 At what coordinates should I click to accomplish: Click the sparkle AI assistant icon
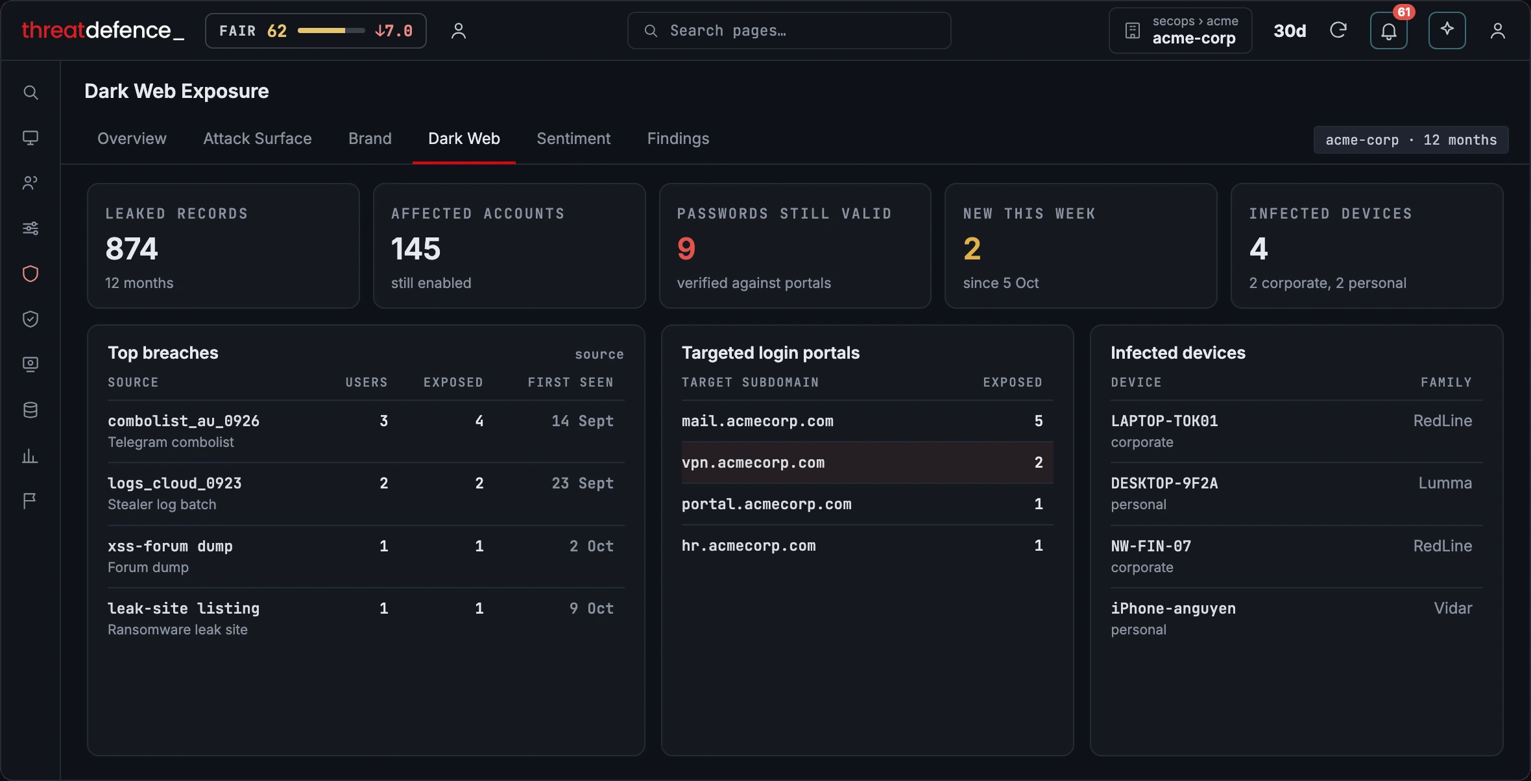1447,30
